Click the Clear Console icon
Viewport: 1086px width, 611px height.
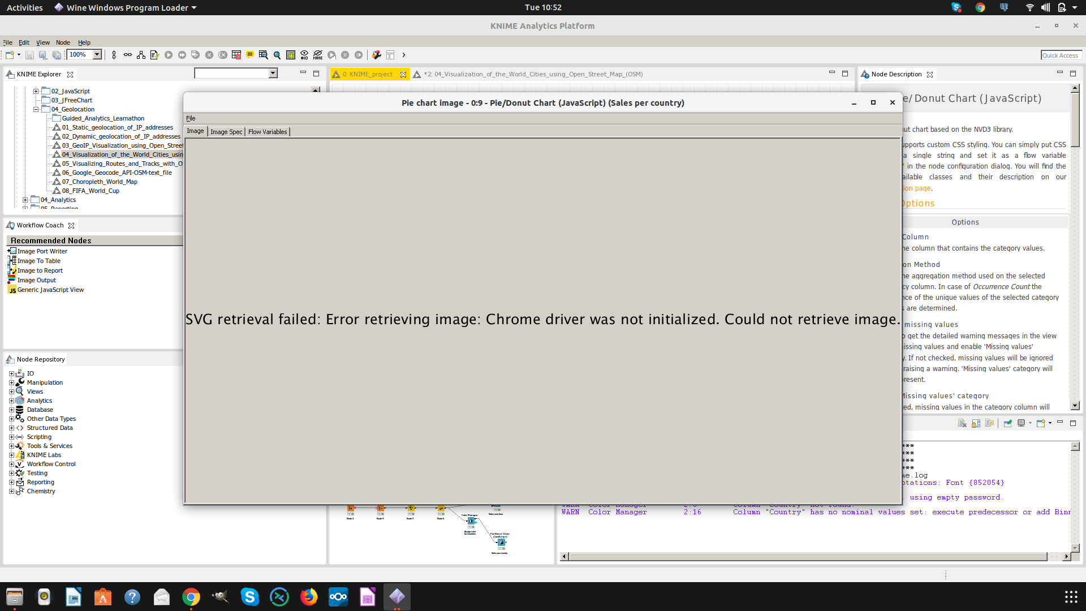click(962, 423)
